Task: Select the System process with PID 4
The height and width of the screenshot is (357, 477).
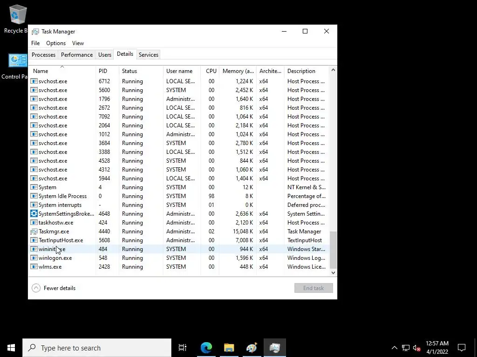Action: click(179, 187)
